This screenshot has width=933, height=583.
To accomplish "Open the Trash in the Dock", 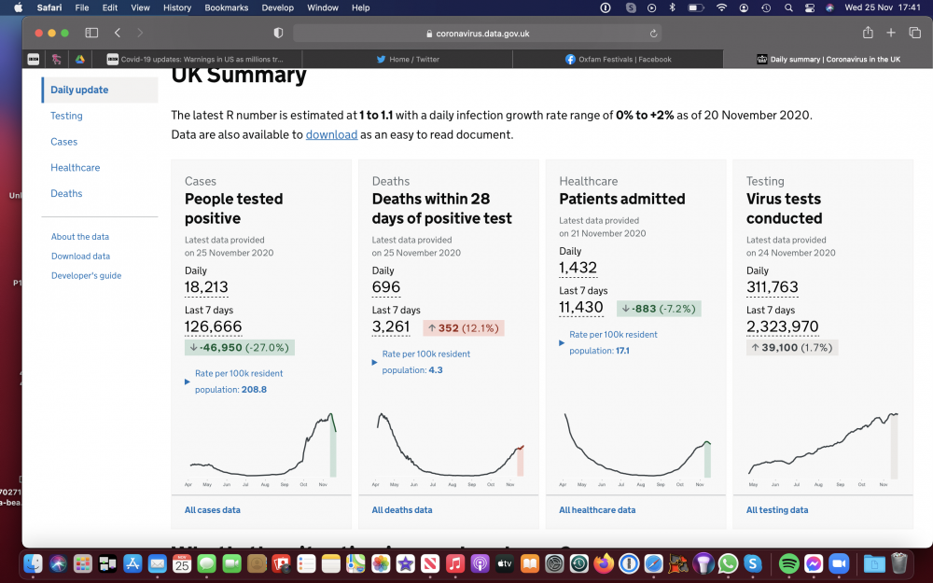I will 899,562.
